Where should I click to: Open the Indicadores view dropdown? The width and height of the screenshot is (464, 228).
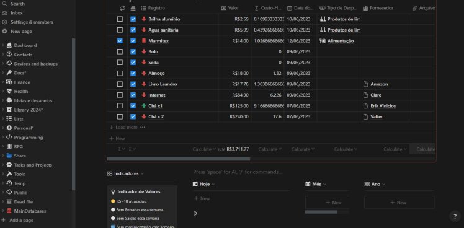(x=126, y=173)
